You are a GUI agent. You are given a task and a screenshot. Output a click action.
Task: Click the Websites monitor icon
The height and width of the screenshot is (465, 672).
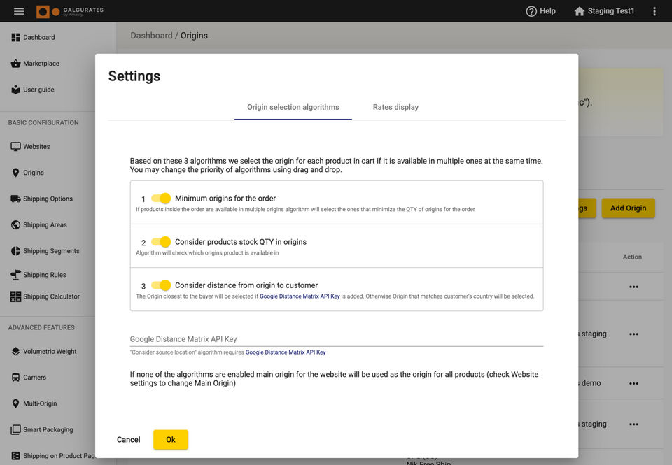tap(15, 146)
